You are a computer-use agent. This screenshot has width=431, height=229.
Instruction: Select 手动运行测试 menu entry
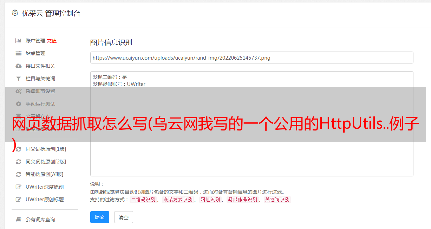click(40, 104)
